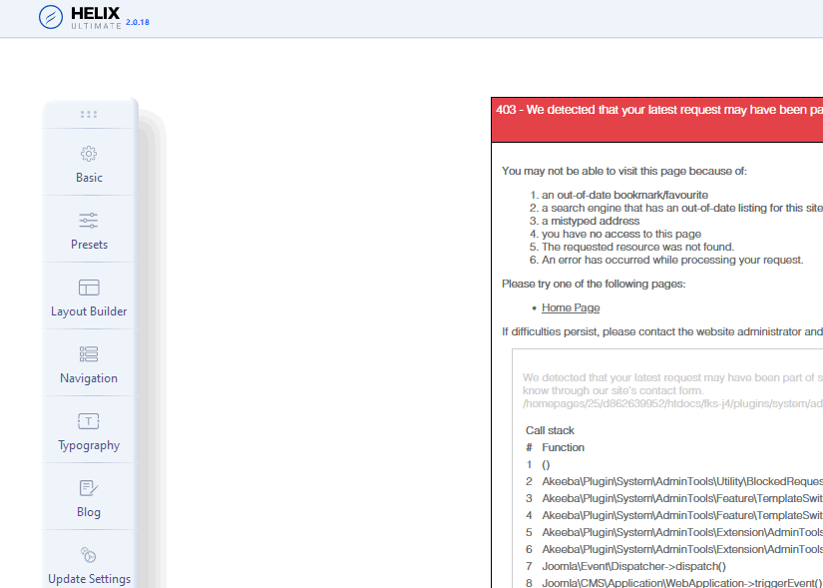Click the Layout Builder icon
The image size is (823, 588).
(x=89, y=288)
